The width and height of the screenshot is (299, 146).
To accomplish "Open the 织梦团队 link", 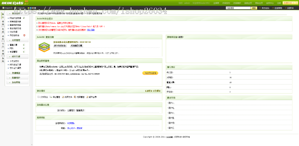I will click(71, 123).
